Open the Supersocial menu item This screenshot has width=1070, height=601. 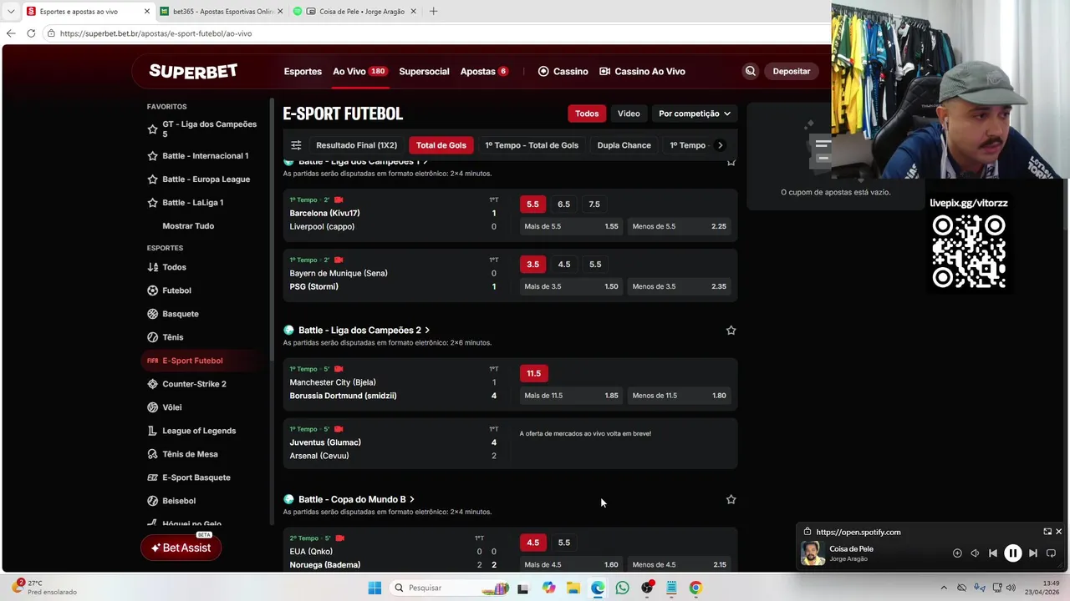pos(424,72)
